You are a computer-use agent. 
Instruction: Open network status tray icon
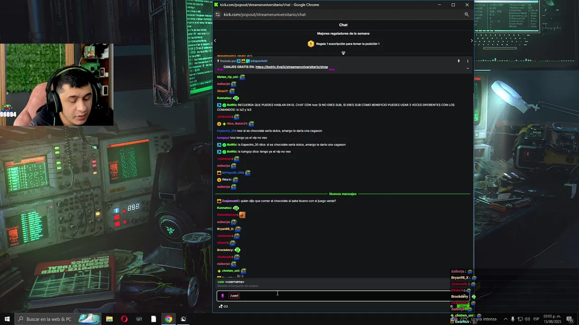[x=520, y=319]
